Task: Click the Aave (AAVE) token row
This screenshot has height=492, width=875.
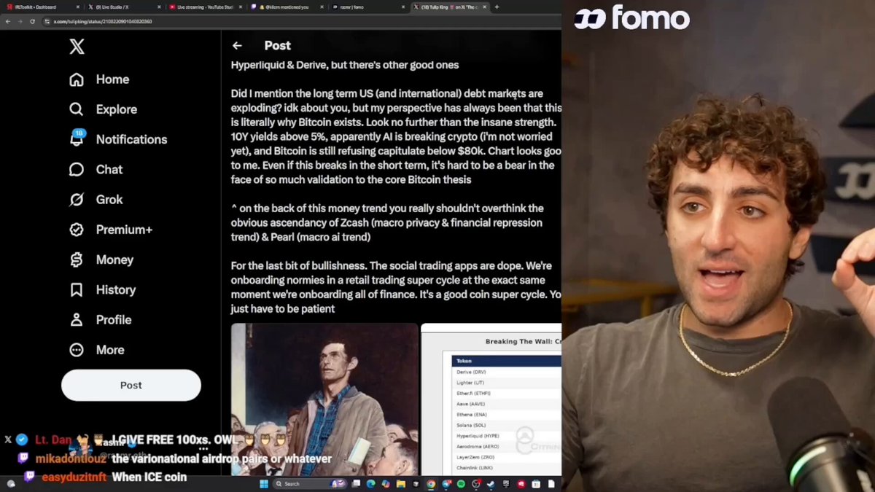Action: tap(507, 404)
